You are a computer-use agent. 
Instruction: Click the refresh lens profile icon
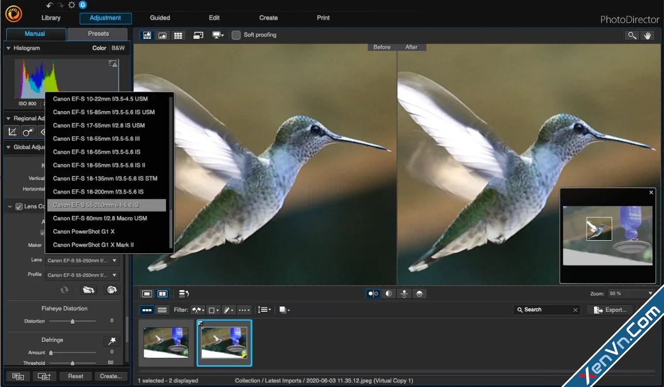tap(64, 290)
